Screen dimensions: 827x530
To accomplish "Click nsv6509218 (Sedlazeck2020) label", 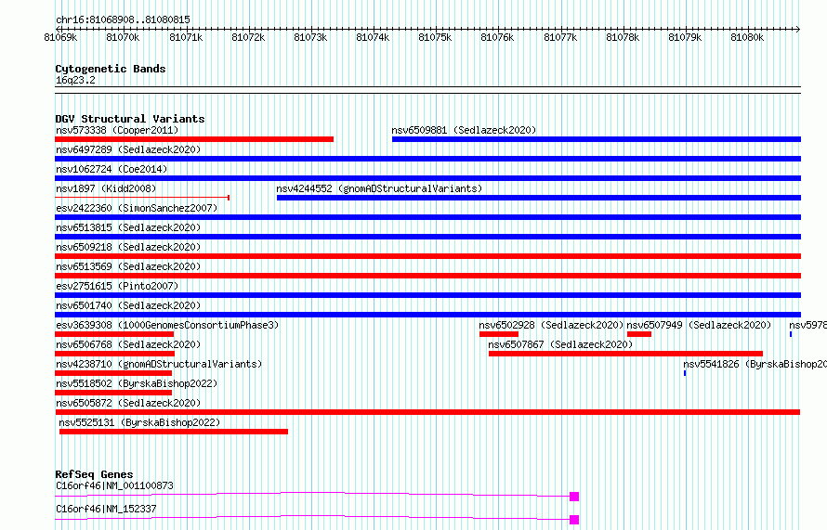I will pos(128,247).
